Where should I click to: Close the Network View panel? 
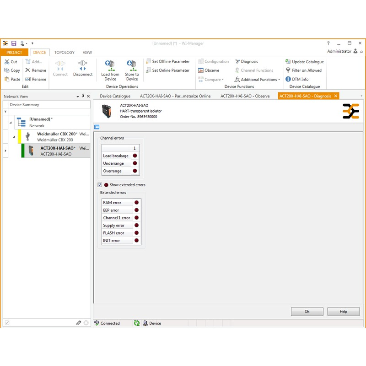tap(88, 96)
